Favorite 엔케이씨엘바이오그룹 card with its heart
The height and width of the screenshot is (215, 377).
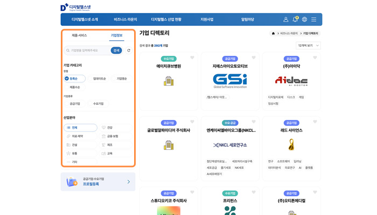coord(254,121)
